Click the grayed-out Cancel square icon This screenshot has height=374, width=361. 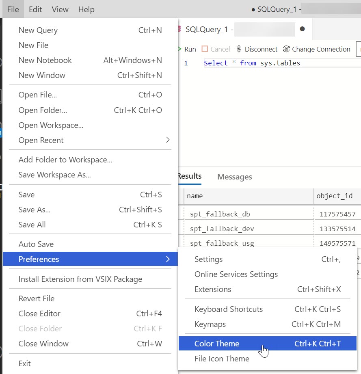pyautogui.click(x=205, y=49)
